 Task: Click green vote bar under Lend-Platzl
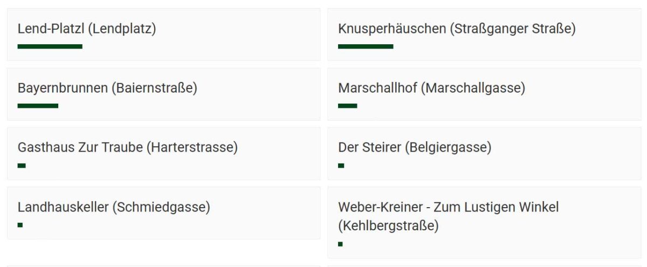(x=50, y=46)
